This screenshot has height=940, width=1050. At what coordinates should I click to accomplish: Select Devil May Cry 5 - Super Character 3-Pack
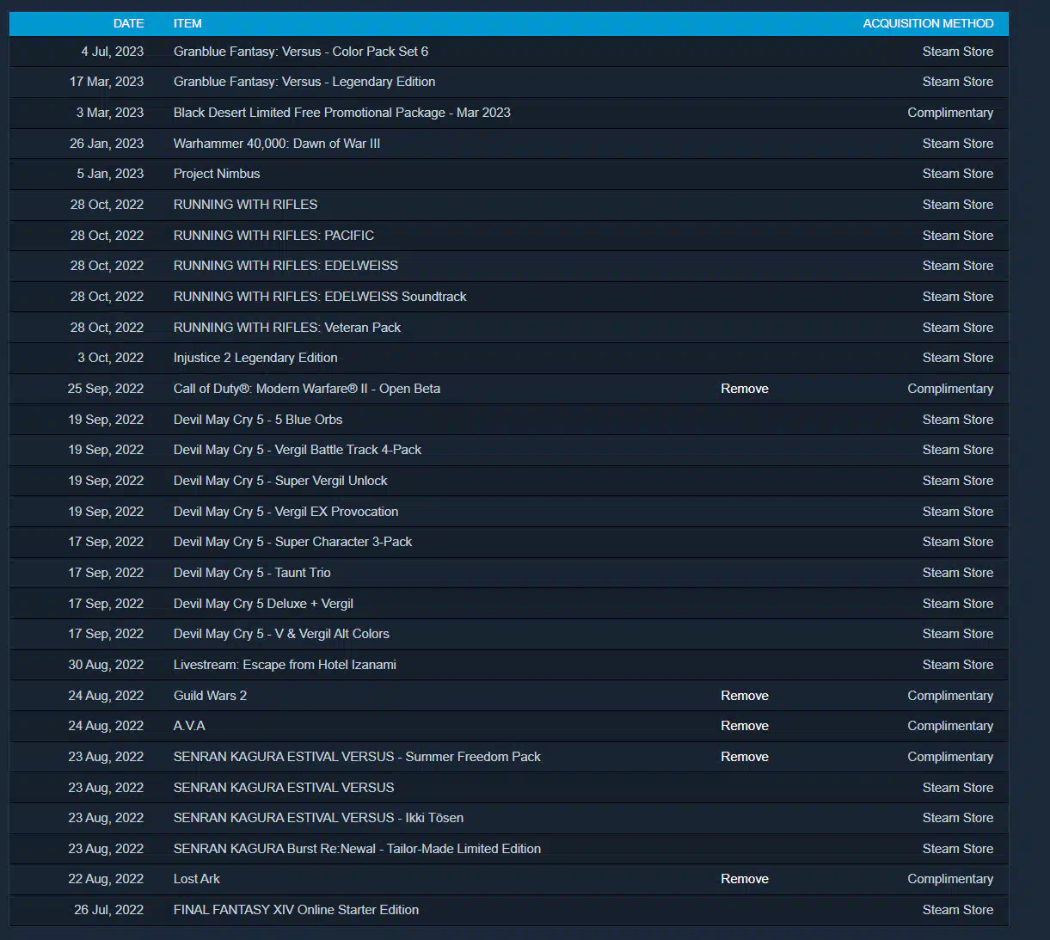(x=292, y=542)
